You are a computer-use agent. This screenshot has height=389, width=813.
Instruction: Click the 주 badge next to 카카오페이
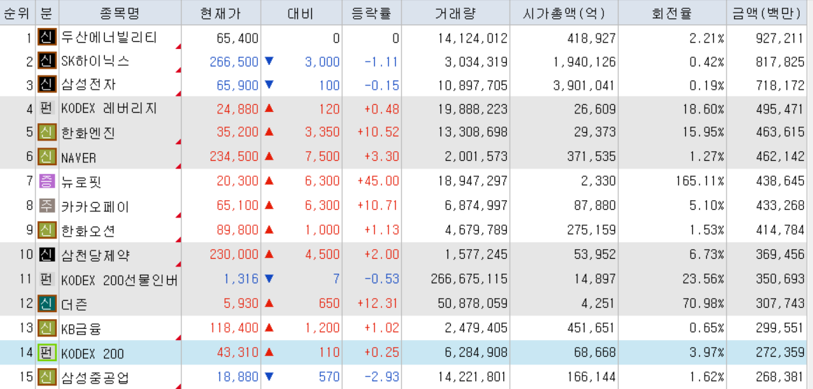47,206
